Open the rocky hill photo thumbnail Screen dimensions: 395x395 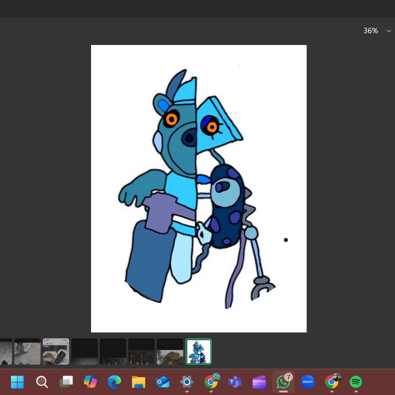tap(170, 351)
